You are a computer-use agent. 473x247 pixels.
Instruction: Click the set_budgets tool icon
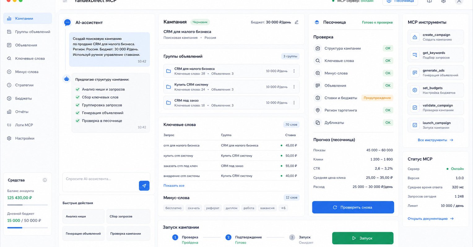415,90
